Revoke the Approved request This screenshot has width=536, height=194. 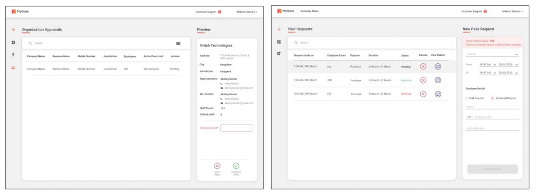(423, 80)
